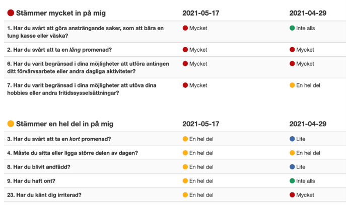
Task: Click red dot beside "Stämmer mycket in på mig"
Action: (x=11, y=13)
